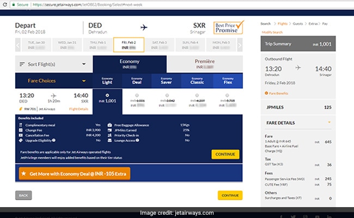Screen dimensions: 354x218
Task: Click the bottom CONTINUE button
Action: [x=230, y=196]
